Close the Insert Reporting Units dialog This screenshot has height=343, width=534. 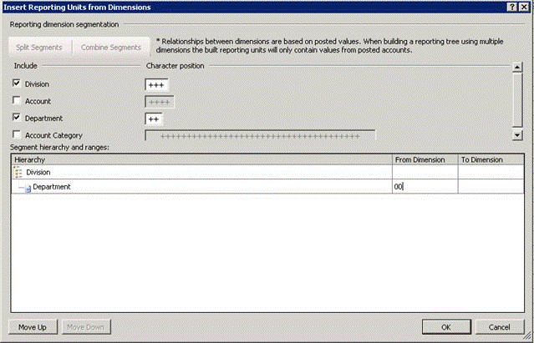pyautogui.click(x=524, y=7)
